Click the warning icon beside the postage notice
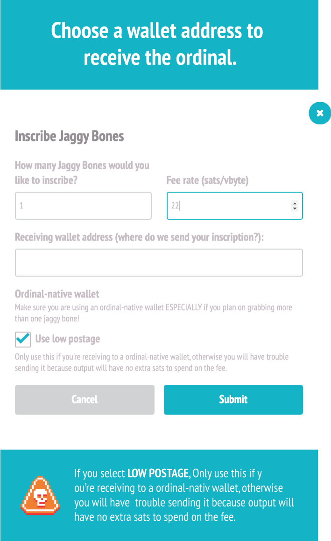The height and width of the screenshot is (541, 331). tap(40, 496)
